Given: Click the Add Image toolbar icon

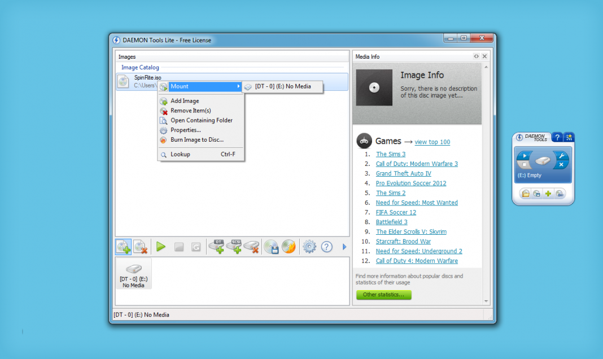Looking at the screenshot, I should point(124,247).
